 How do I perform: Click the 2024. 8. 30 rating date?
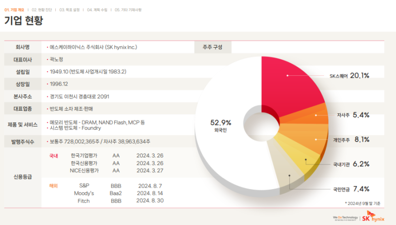click(x=150, y=201)
